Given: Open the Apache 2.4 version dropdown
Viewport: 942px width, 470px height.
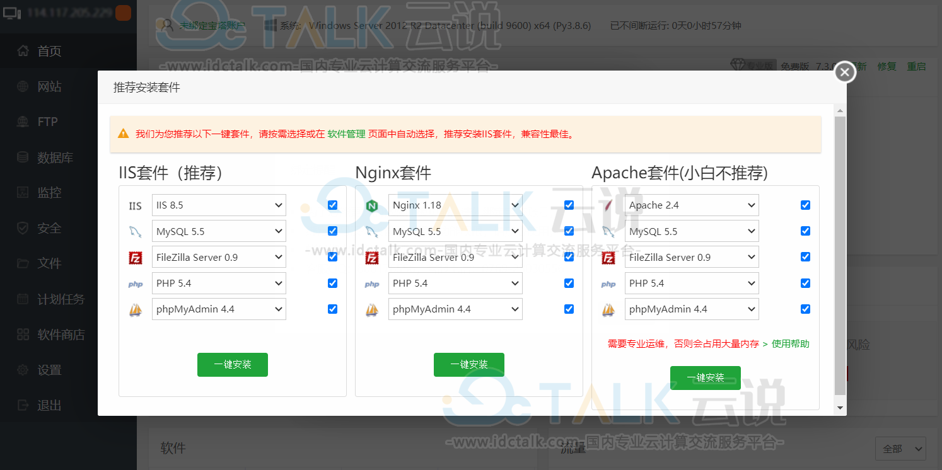Looking at the screenshot, I should pyautogui.click(x=692, y=205).
